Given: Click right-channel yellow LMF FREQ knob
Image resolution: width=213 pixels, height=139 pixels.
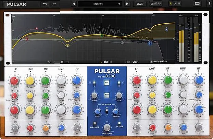Looking at the screenshot, I should pyautogui.click(x=152, y=110).
